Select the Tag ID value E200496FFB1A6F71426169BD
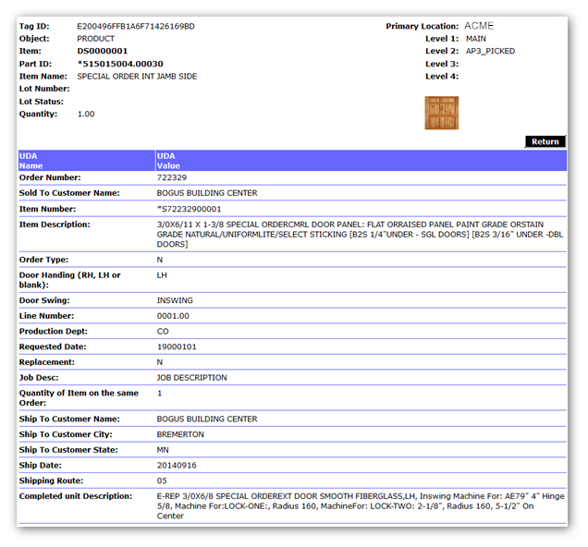The width and height of the screenshot is (588, 547). point(136,26)
